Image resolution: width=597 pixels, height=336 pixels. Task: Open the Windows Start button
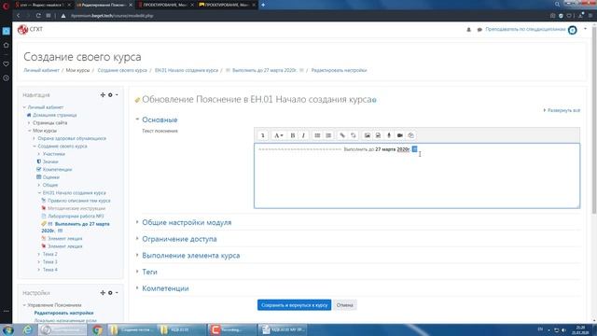click(8, 329)
